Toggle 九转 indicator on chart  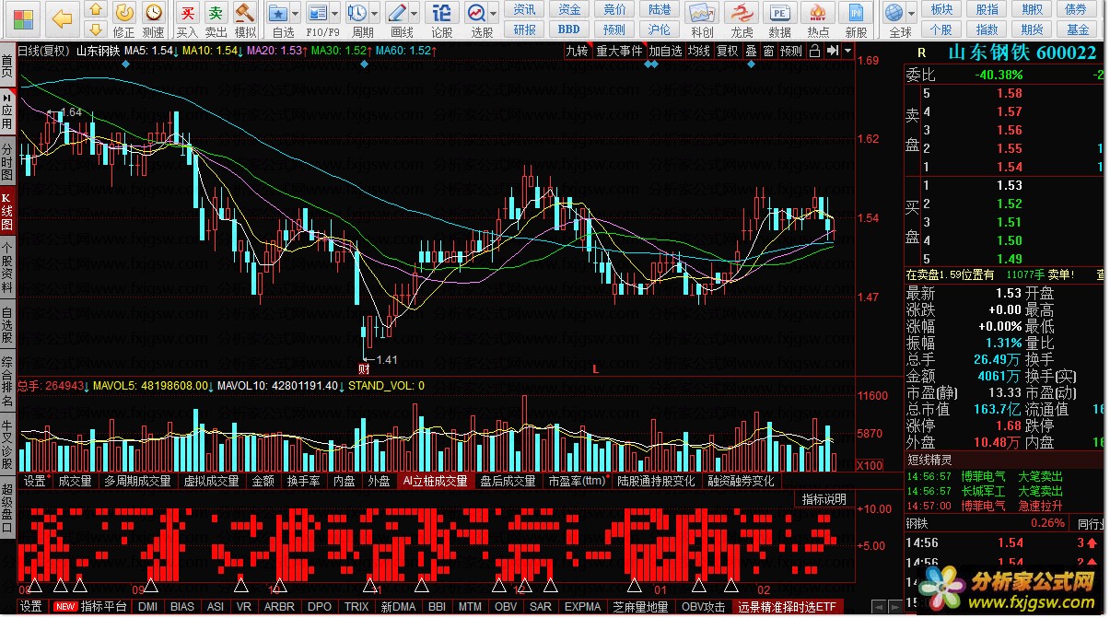578,51
